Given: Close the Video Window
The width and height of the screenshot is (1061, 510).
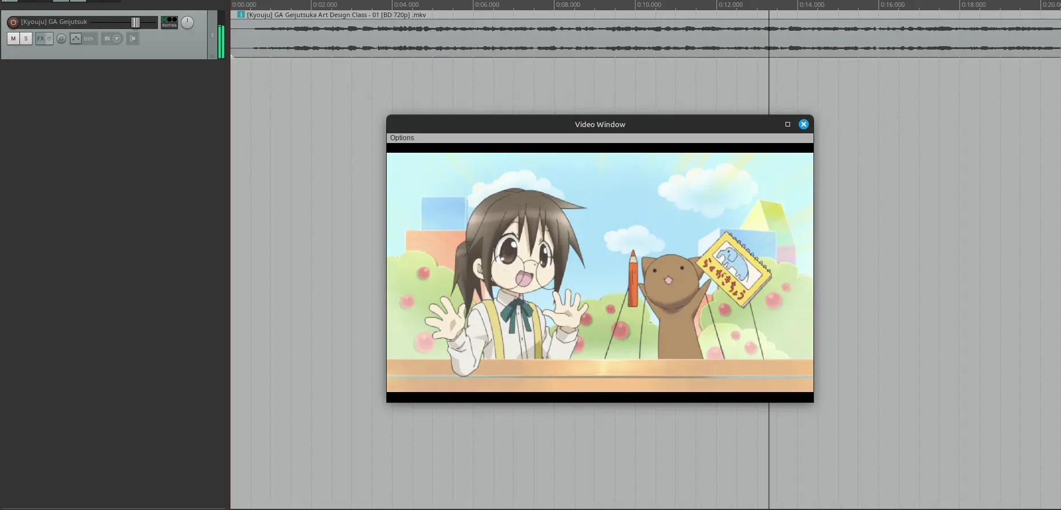Looking at the screenshot, I should pyautogui.click(x=804, y=124).
